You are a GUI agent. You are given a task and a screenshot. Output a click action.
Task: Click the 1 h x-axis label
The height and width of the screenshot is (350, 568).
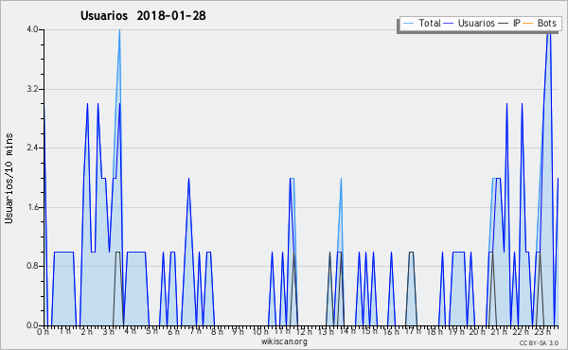pos(65,331)
